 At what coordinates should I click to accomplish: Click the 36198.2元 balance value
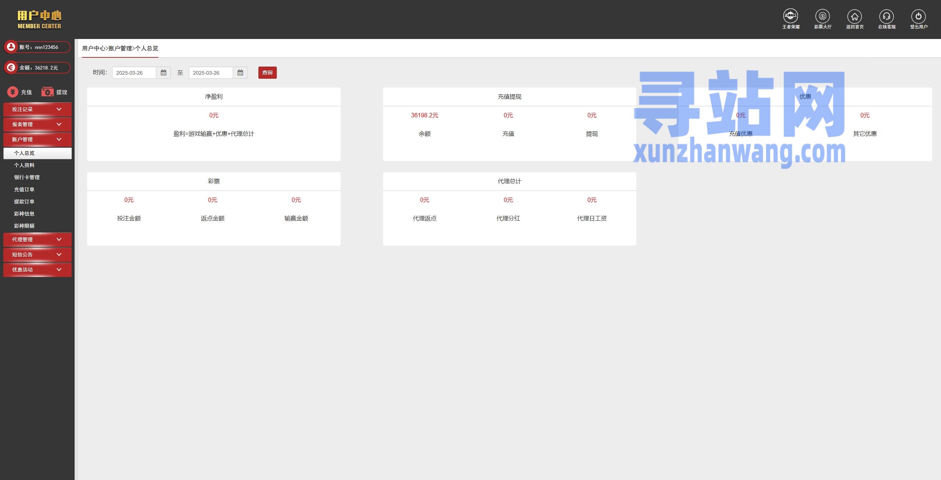pos(425,115)
